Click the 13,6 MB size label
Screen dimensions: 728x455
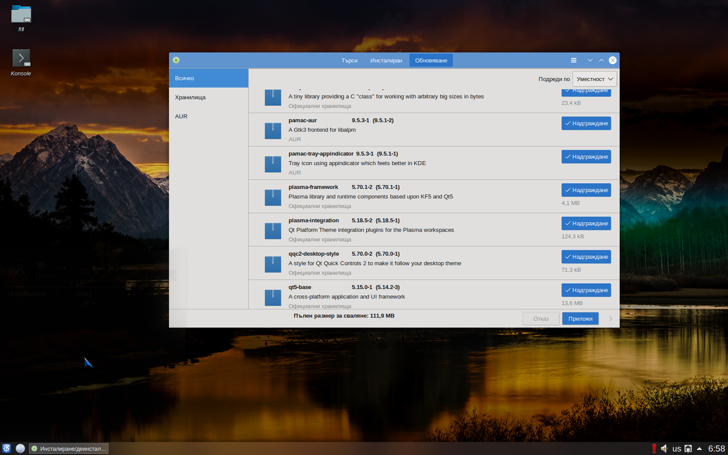[x=572, y=303]
